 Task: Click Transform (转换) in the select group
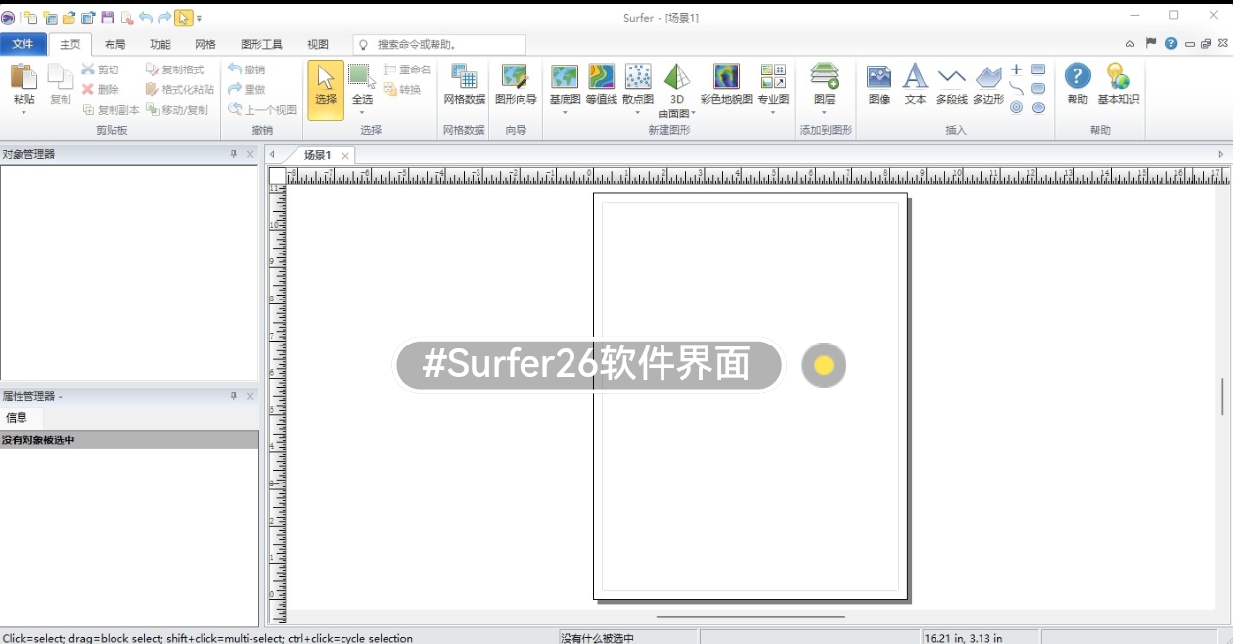(402, 89)
